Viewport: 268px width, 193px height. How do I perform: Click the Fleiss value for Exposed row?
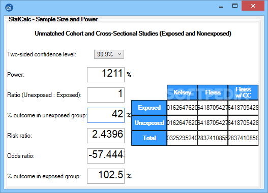point(213,108)
